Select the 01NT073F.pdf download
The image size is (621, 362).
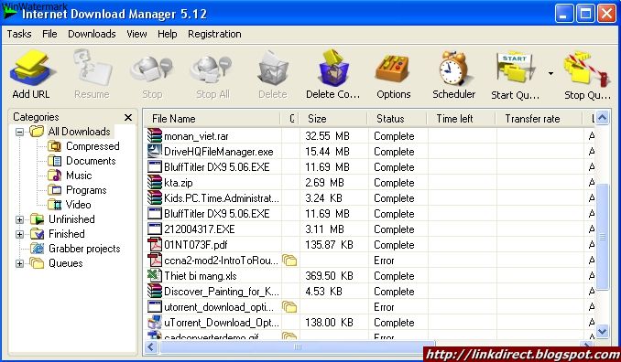coord(196,245)
